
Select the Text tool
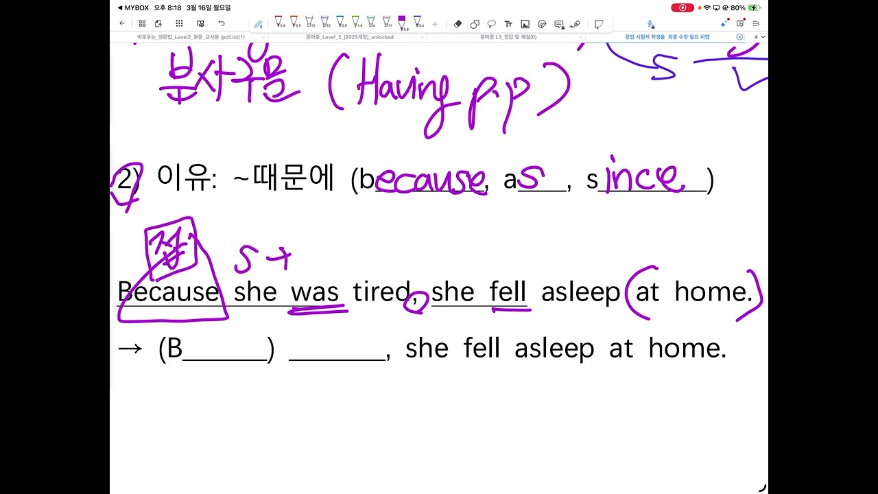click(x=508, y=24)
